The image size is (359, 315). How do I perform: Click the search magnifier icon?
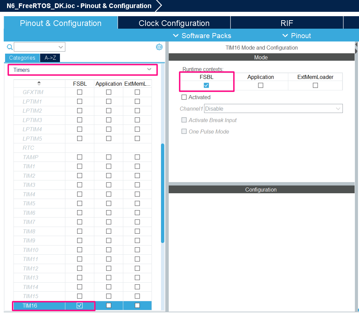coord(9,47)
